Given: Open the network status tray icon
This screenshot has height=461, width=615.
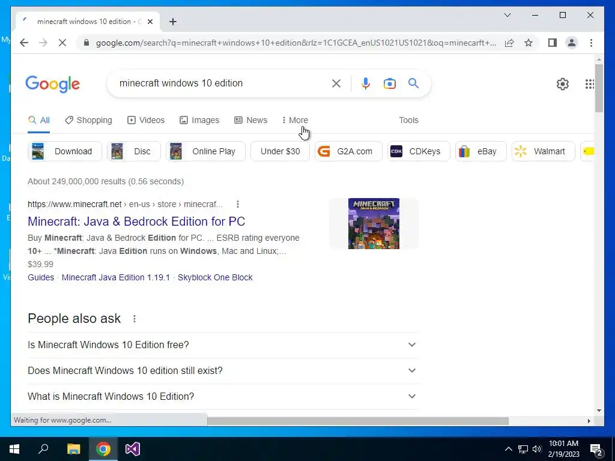Looking at the screenshot, I should coord(523,449).
